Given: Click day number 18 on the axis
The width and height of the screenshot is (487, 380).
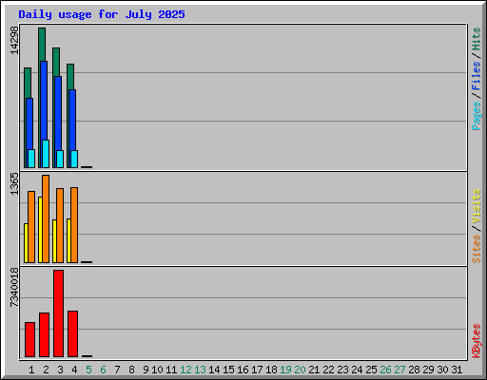Looking at the screenshot, I should point(271,370).
